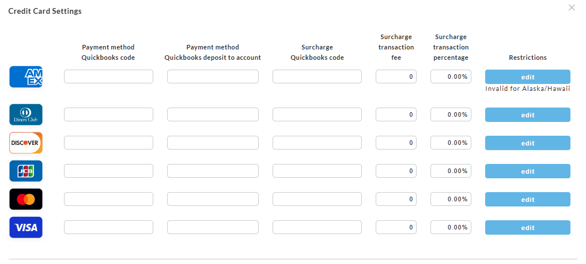This screenshot has height=264, width=586.
Task: Open Visa restrictions editor
Action: point(528,227)
